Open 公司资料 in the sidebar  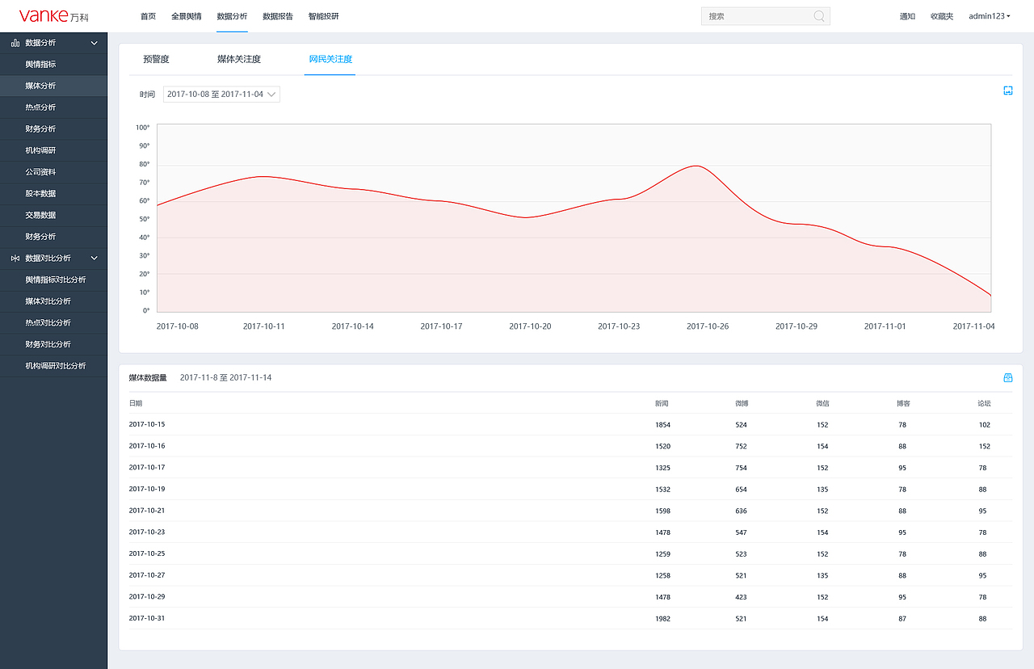click(53, 172)
